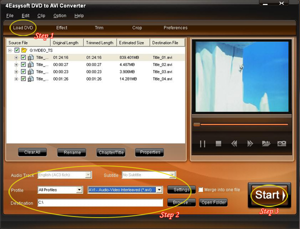Sort by the Destination File column header
This screenshot has width=300, height=229.
[167, 42]
